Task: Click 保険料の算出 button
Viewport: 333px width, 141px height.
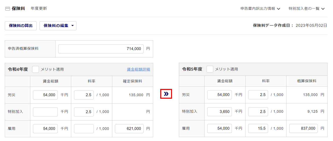Action: tap(21, 26)
